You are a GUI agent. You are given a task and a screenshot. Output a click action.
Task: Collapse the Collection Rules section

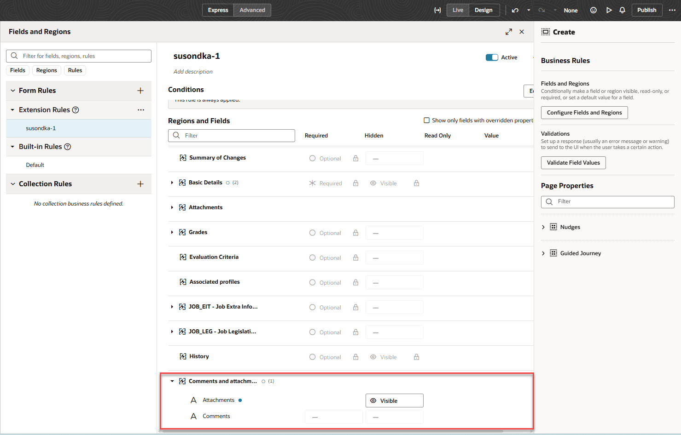coord(13,184)
